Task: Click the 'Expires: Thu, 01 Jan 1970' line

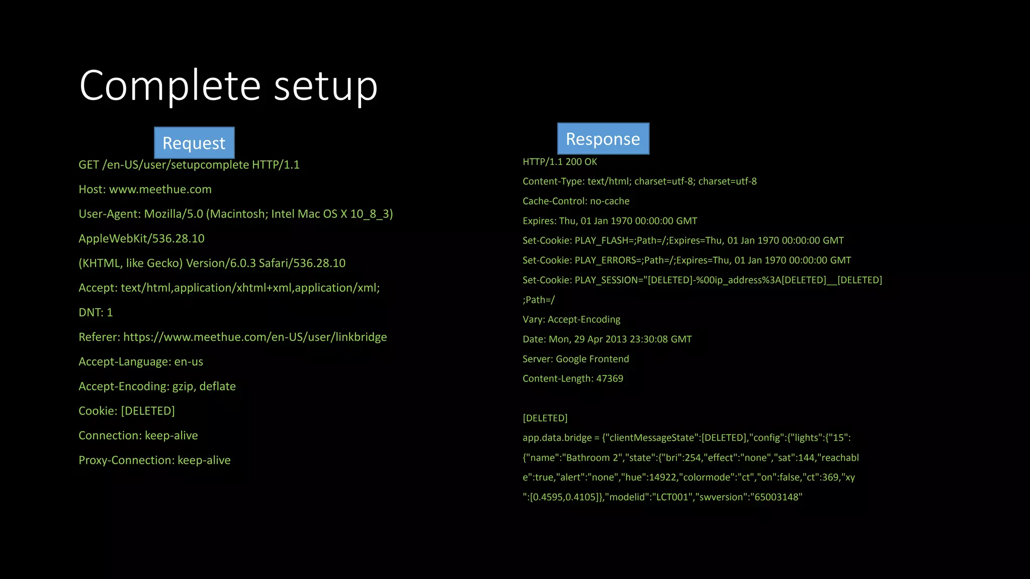Action: [x=610, y=221]
